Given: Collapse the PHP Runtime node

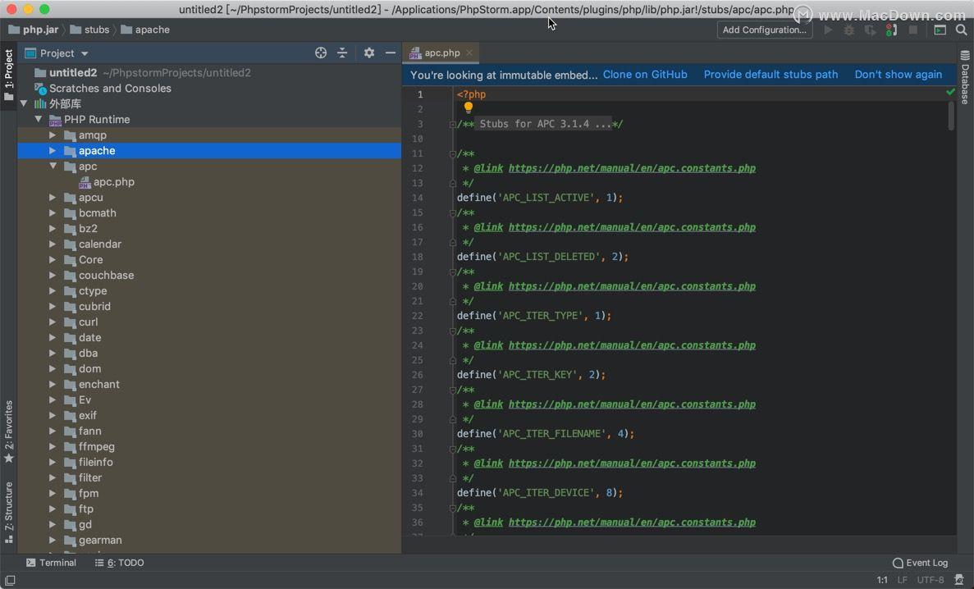Looking at the screenshot, I should coord(39,119).
